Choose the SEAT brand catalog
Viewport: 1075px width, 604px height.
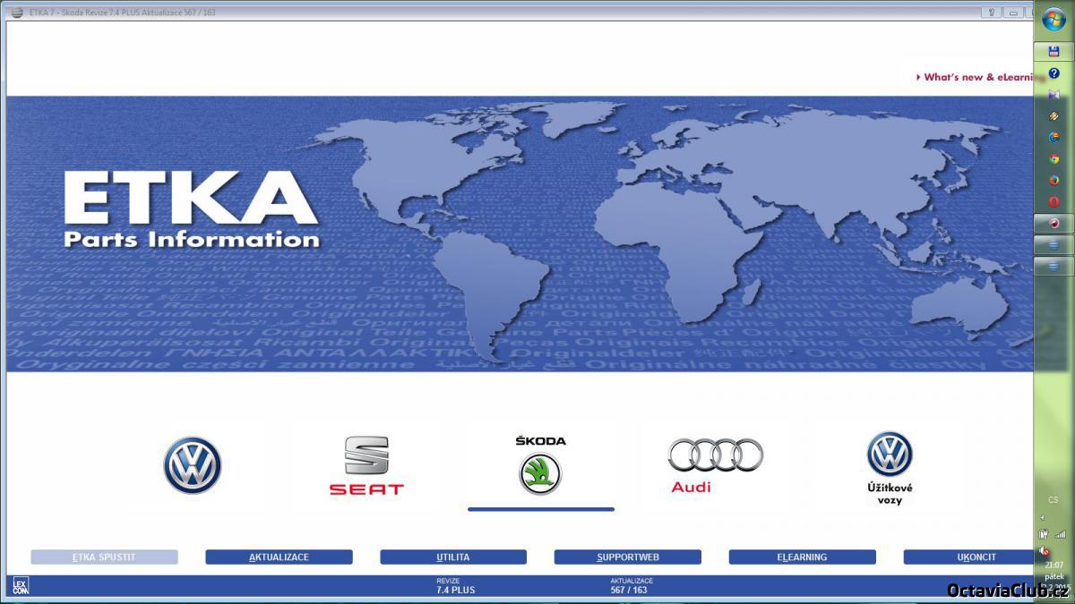point(366,465)
